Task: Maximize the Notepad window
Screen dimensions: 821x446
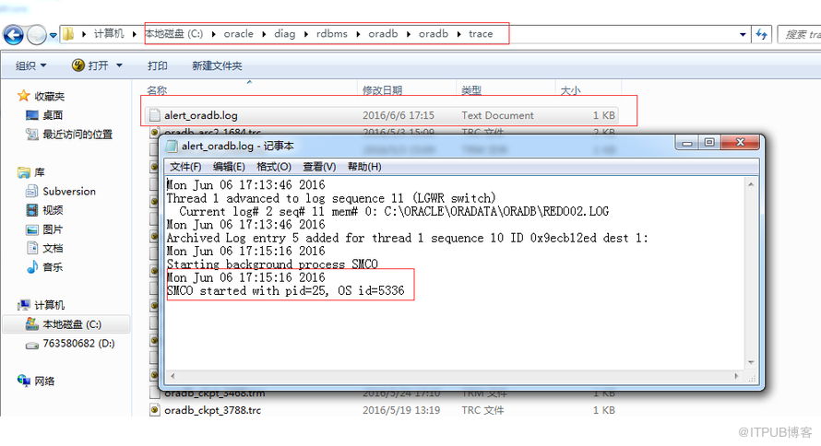Action: click(709, 142)
